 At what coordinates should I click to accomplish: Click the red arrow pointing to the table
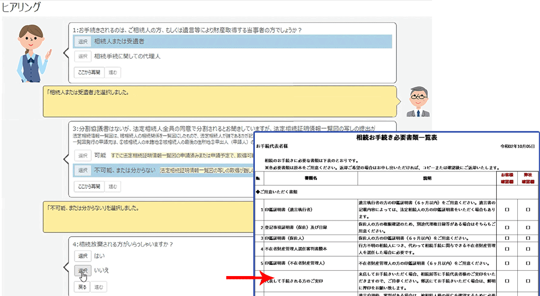tap(244, 277)
